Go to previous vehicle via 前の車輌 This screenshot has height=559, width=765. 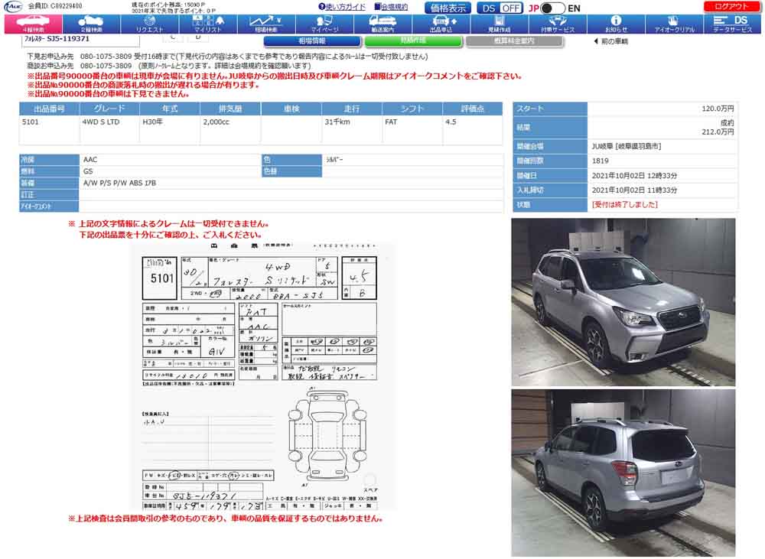coord(610,41)
